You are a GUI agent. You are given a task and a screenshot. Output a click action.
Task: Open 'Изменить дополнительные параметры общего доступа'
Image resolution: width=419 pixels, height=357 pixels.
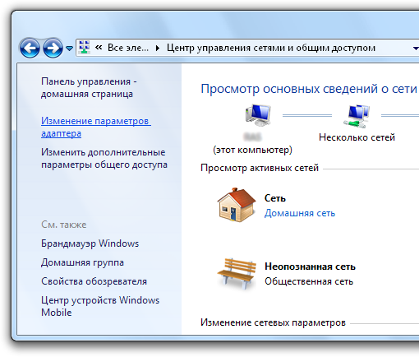click(x=104, y=158)
